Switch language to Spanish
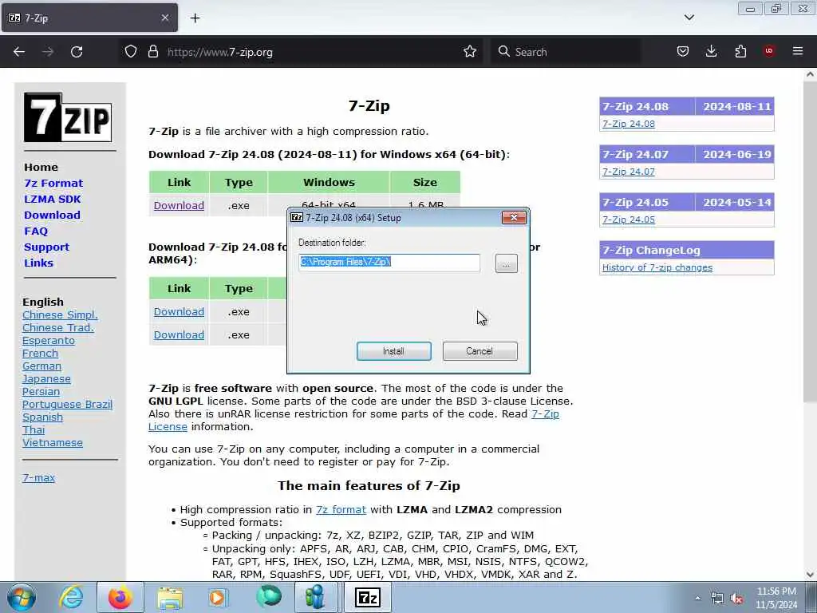 [43, 417]
